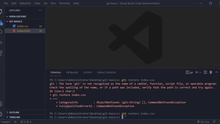Minimize the VS Code window
The height and width of the screenshot is (124, 220).
(x=200, y=3)
